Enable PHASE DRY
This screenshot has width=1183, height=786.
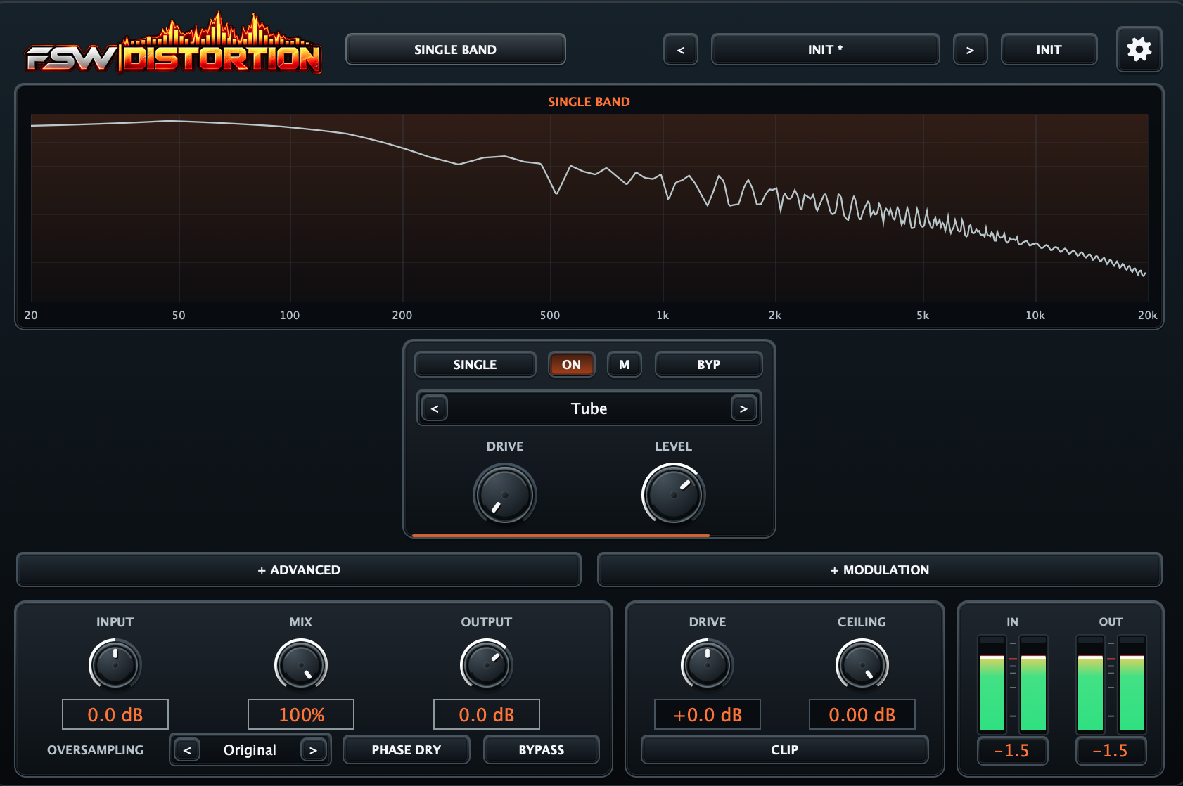point(407,749)
